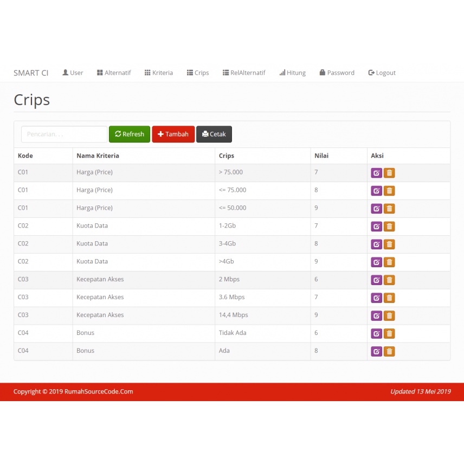Viewport: 464px width, 464px height.
Task: Delete the Bonus Tidak Ada row
Action: pos(389,333)
